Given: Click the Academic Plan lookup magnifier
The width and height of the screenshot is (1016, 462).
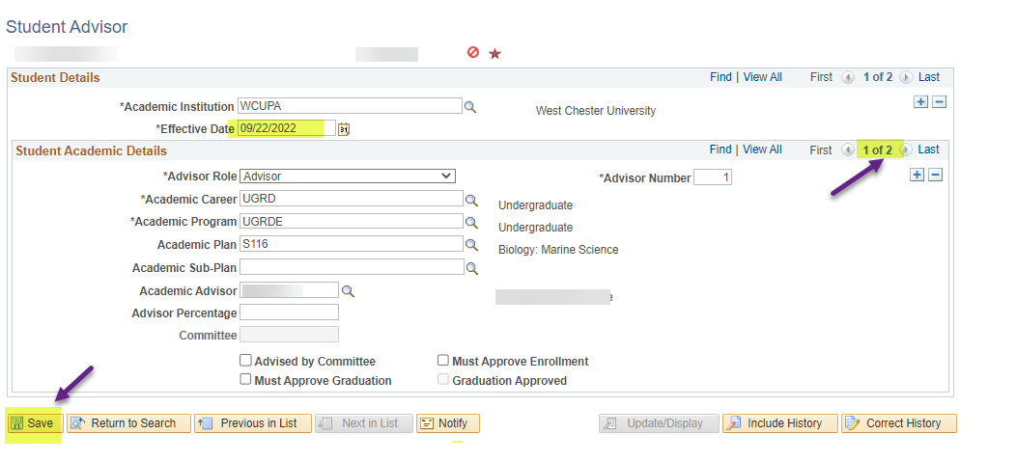Looking at the screenshot, I should click(472, 245).
